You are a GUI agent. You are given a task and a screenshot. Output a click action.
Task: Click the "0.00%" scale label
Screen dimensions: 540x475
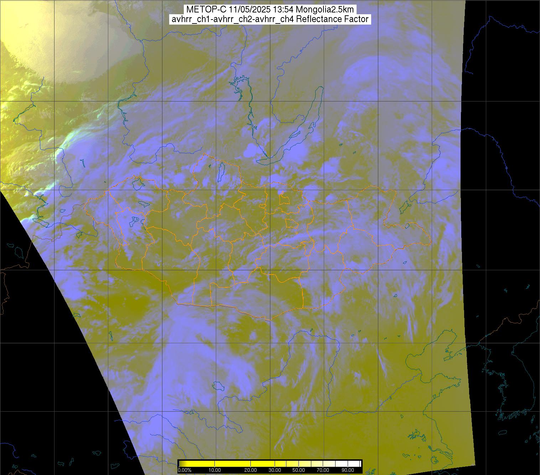click(x=185, y=470)
